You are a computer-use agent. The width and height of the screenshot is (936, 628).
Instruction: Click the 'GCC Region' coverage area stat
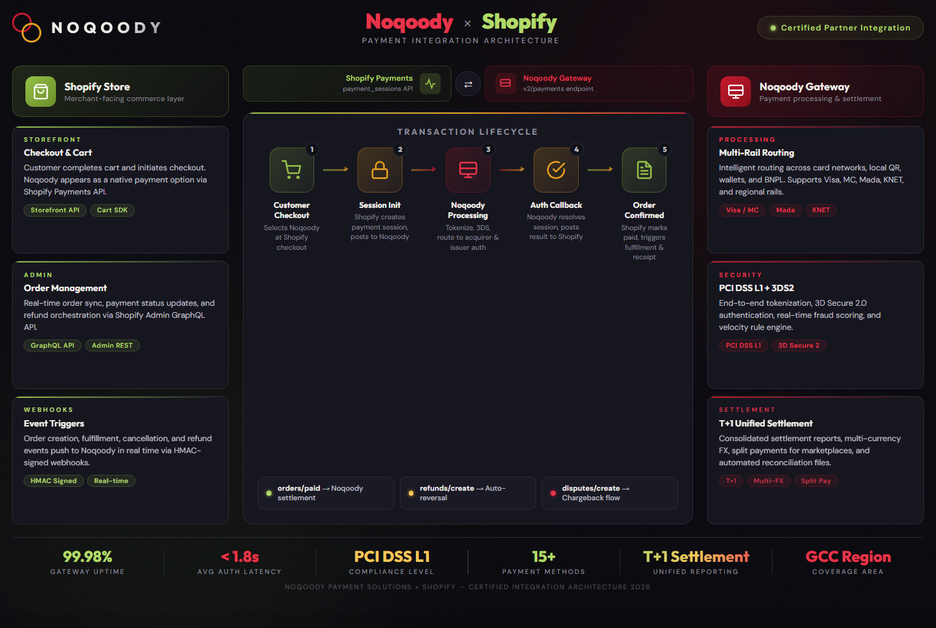click(848, 557)
